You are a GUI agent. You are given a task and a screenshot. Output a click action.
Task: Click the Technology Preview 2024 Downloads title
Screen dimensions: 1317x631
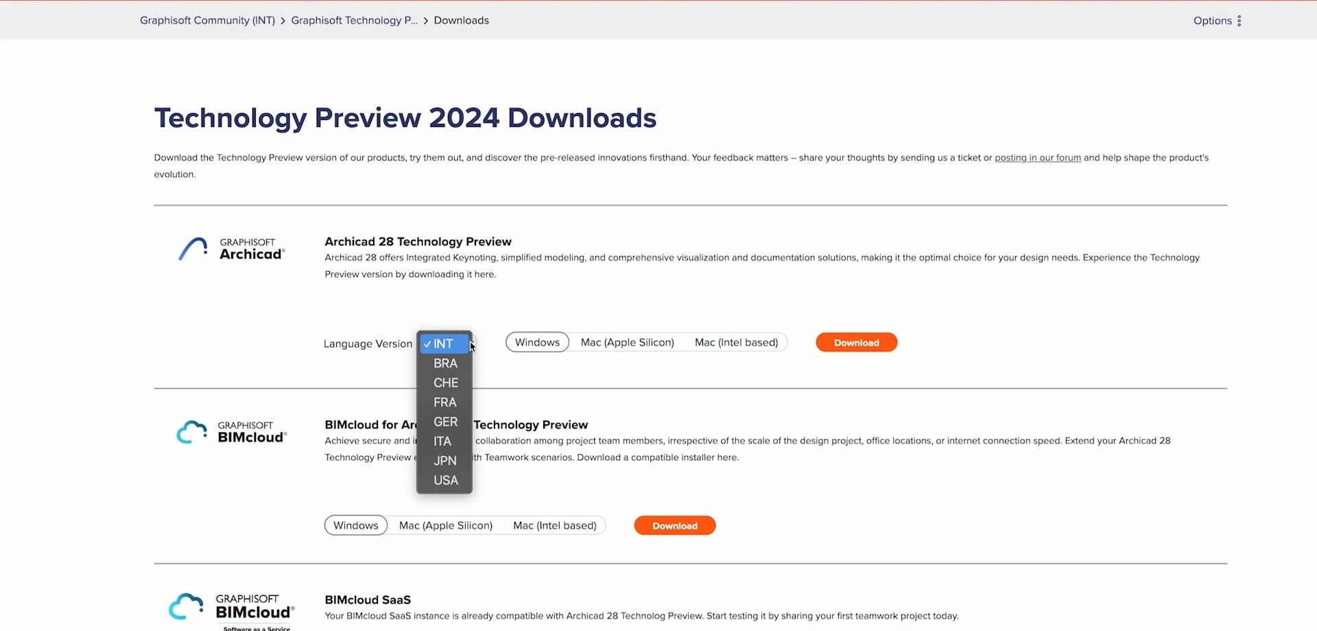(x=405, y=118)
